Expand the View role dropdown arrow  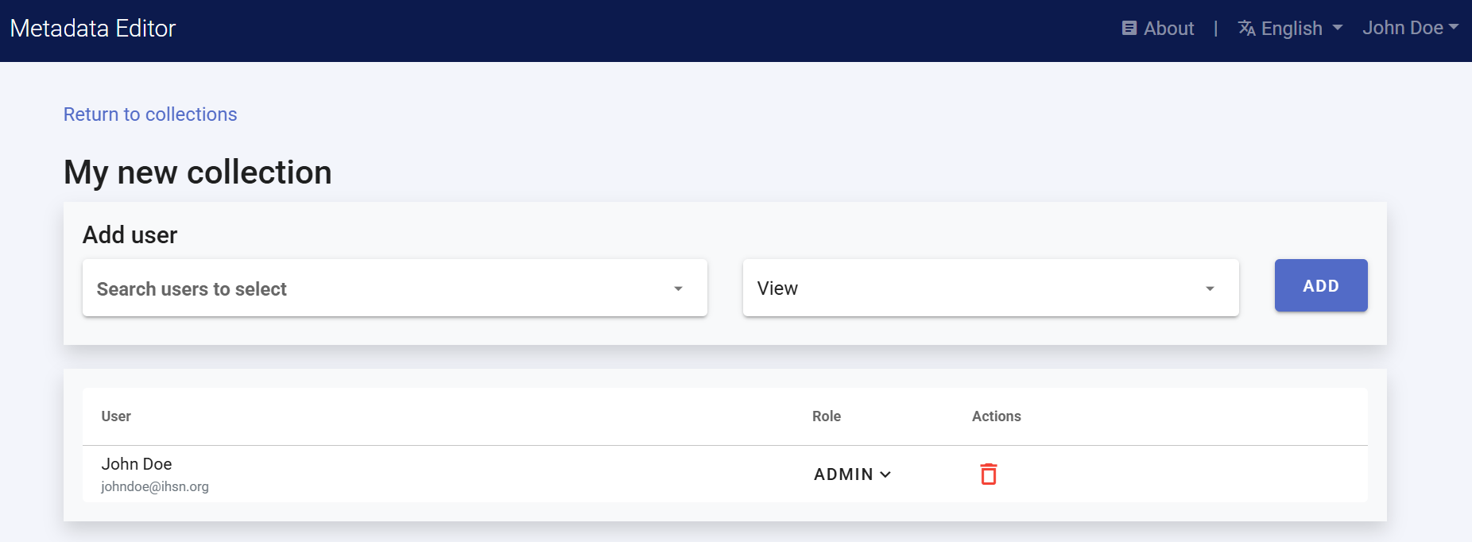coord(1210,288)
